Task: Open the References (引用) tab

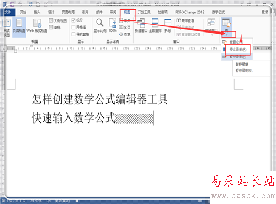Action: click(85, 12)
